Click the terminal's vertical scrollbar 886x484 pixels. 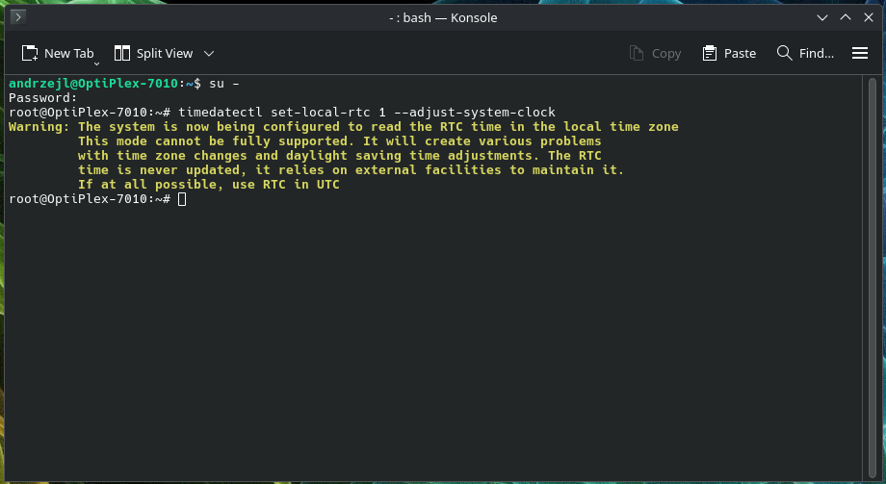872,277
